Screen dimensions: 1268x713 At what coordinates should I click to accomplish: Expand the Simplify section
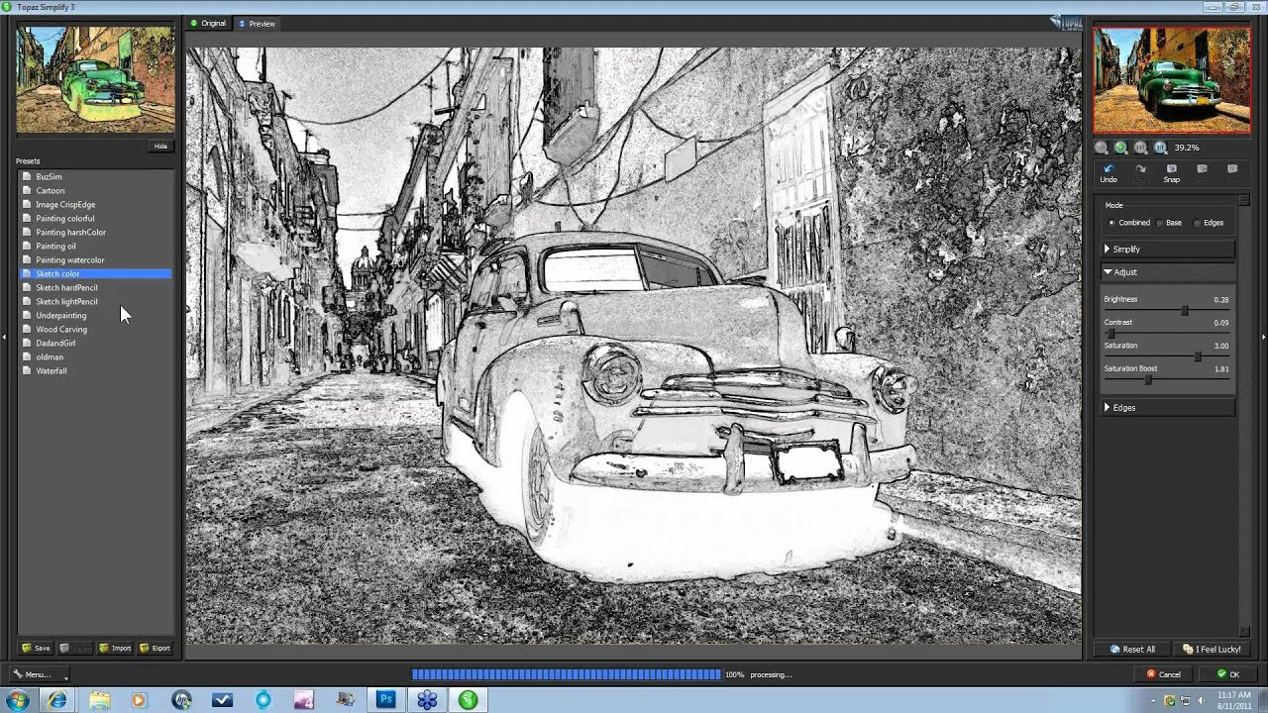(1168, 250)
